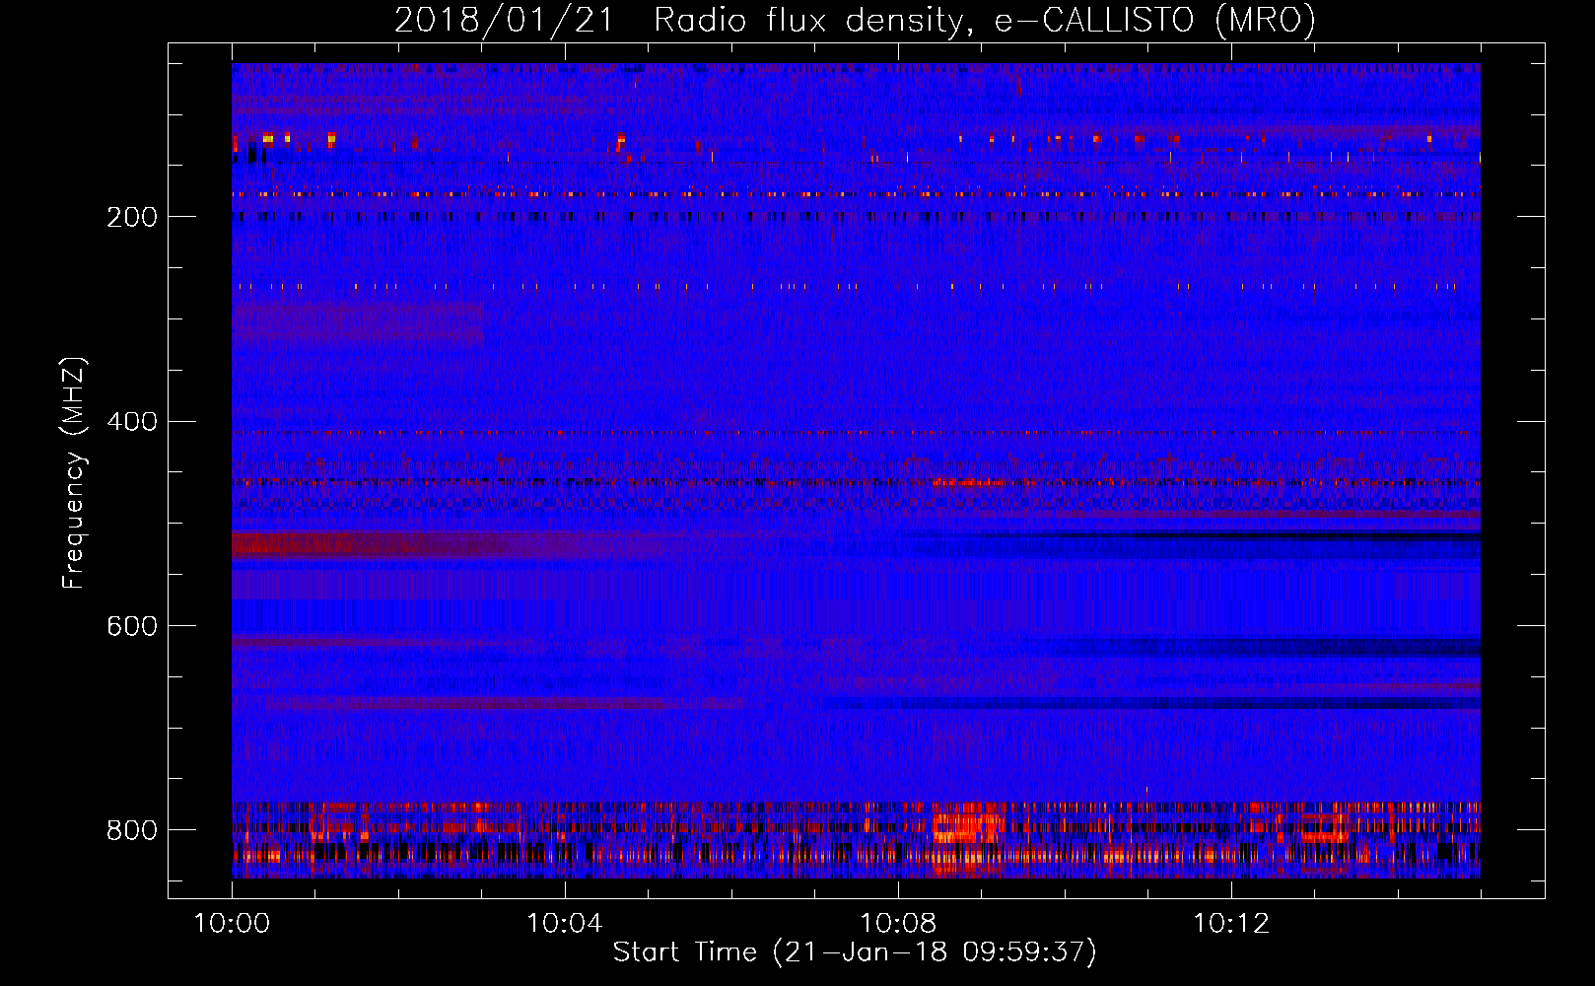The height and width of the screenshot is (986, 1595).
Task: Click the 10:12 time tick label
Action: click(x=1231, y=924)
